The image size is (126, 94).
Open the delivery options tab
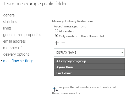tap(16, 54)
